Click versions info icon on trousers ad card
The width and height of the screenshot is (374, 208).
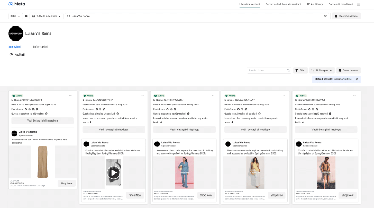[x=46, y=113]
